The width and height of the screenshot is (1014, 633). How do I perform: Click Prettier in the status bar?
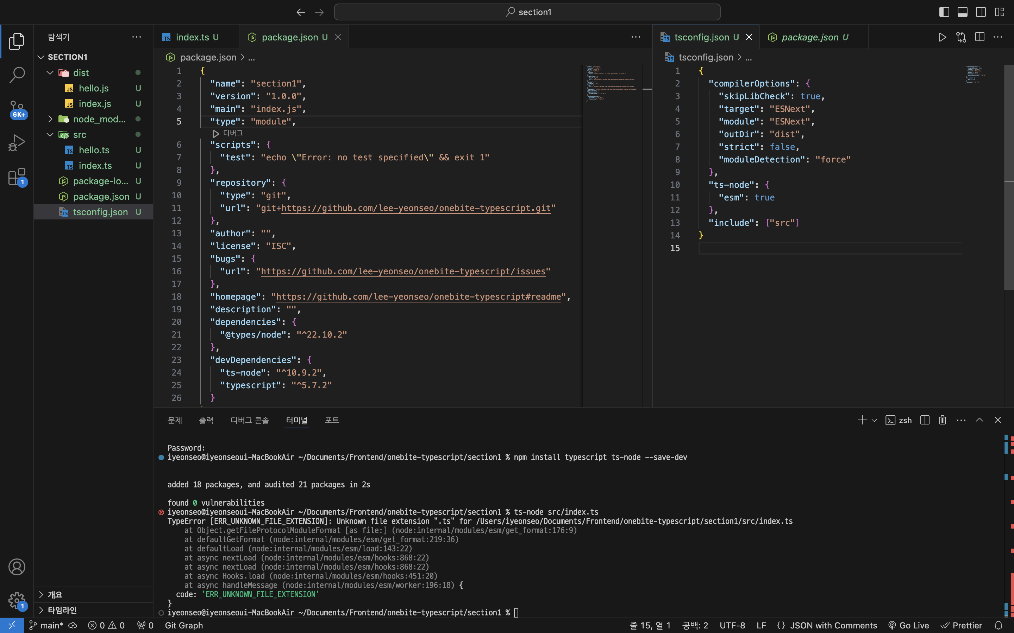(961, 626)
